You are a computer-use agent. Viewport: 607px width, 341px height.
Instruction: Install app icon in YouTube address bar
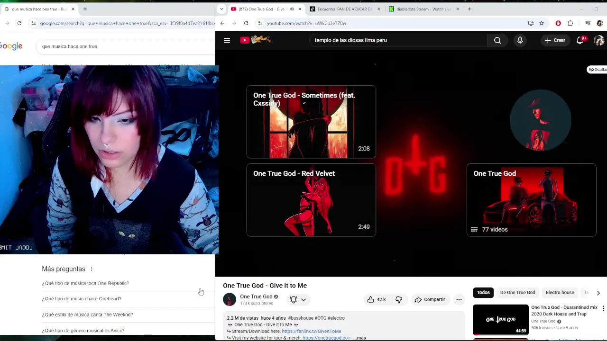click(531, 23)
